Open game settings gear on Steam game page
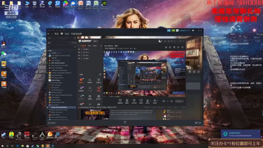The image size is (263, 148). (x=190, y=72)
